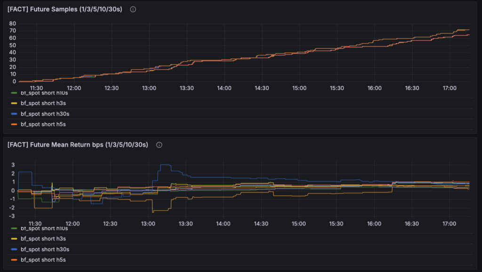Image resolution: width=482 pixels, height=272 pixels.
Task: Isolate h30s series in Mean Return legend
Action: tap(43, 249)
